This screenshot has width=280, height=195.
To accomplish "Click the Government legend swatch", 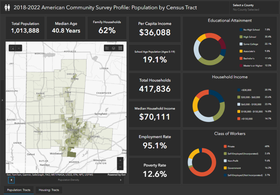I will [225, 168].
